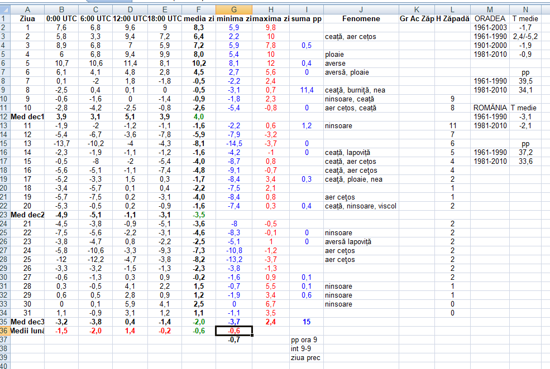Click the -12,2 value at 6:00 UTC
550x369 pixels.
[x=95, y=260]
